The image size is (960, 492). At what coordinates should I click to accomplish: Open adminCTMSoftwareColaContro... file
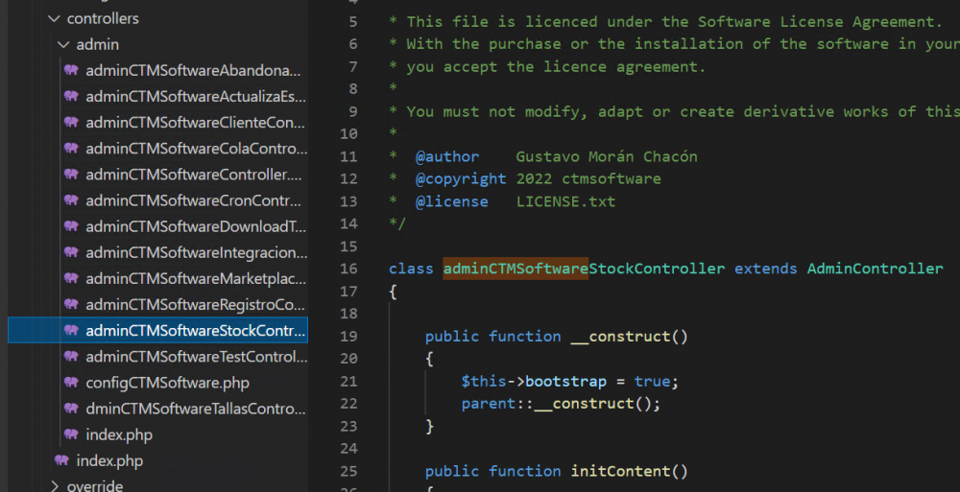point(196,148)
